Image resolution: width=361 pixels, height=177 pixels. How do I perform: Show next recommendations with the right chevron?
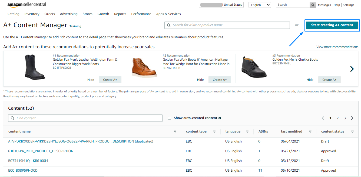coord(352,69)
